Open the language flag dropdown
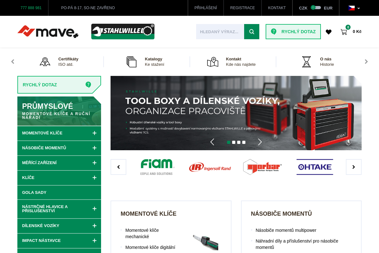 (x=354, y=8)
